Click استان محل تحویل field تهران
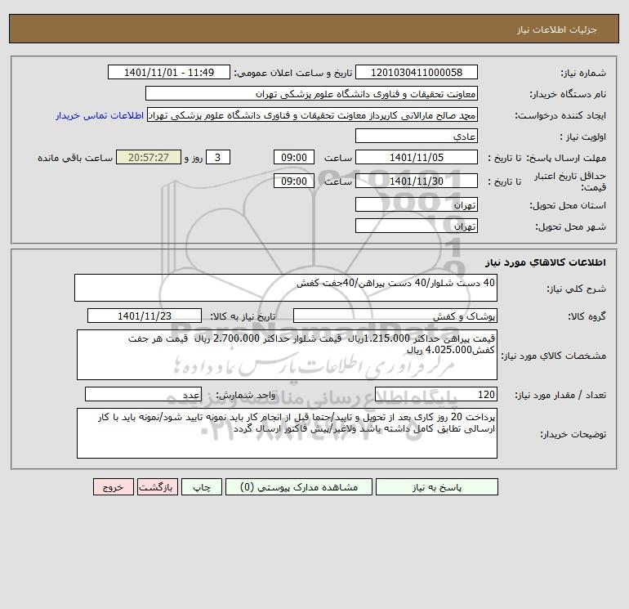Image resolution: width=629 pixels, height=609 pixels. pyautogui.click(x=417, y=204)
